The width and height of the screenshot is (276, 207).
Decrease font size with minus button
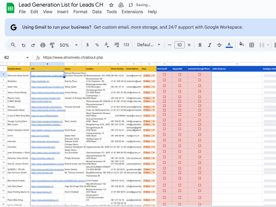pyautogui.click(x=169, y=45)
